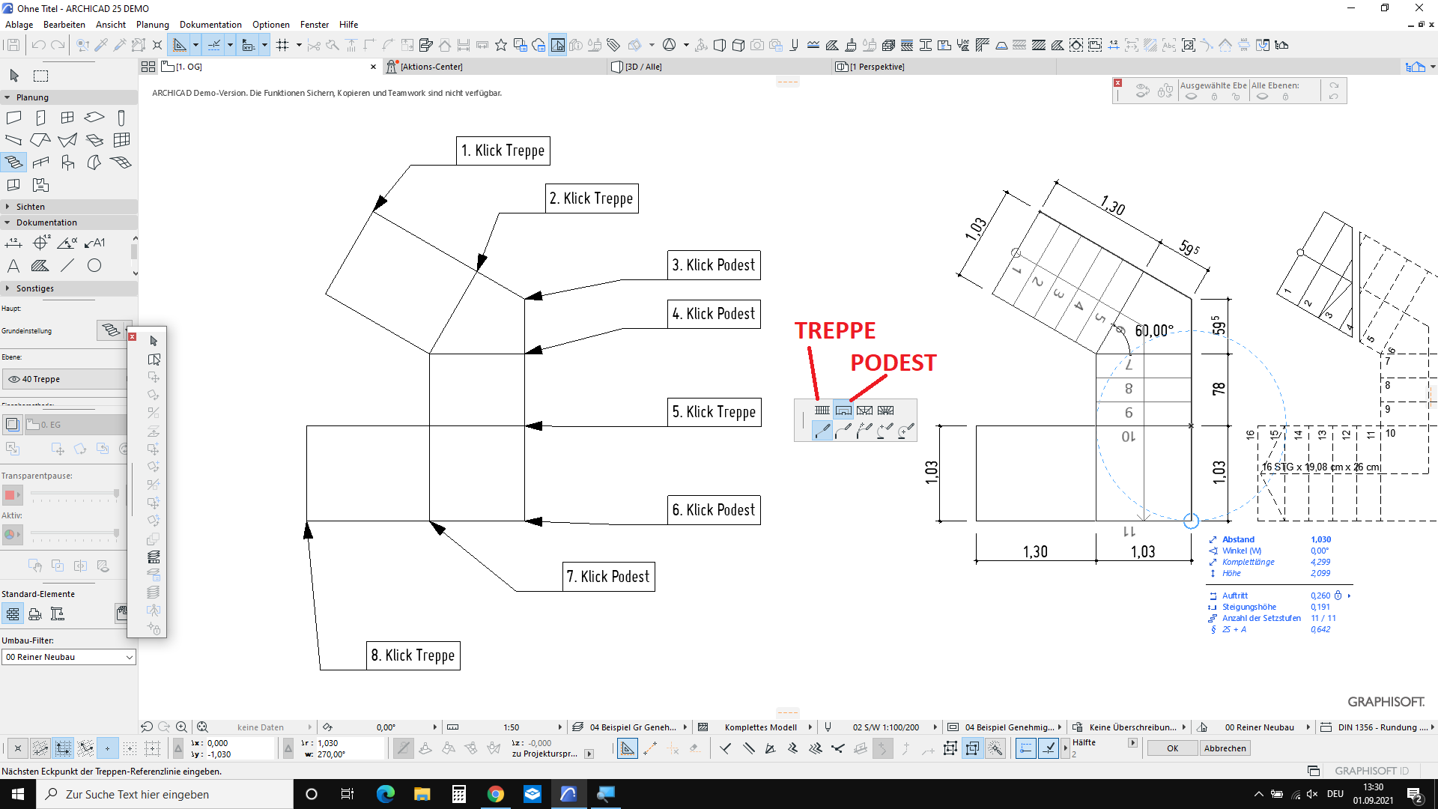Select the Door tool
This screenshot has height=809, width=1438.
pos(40,118)
